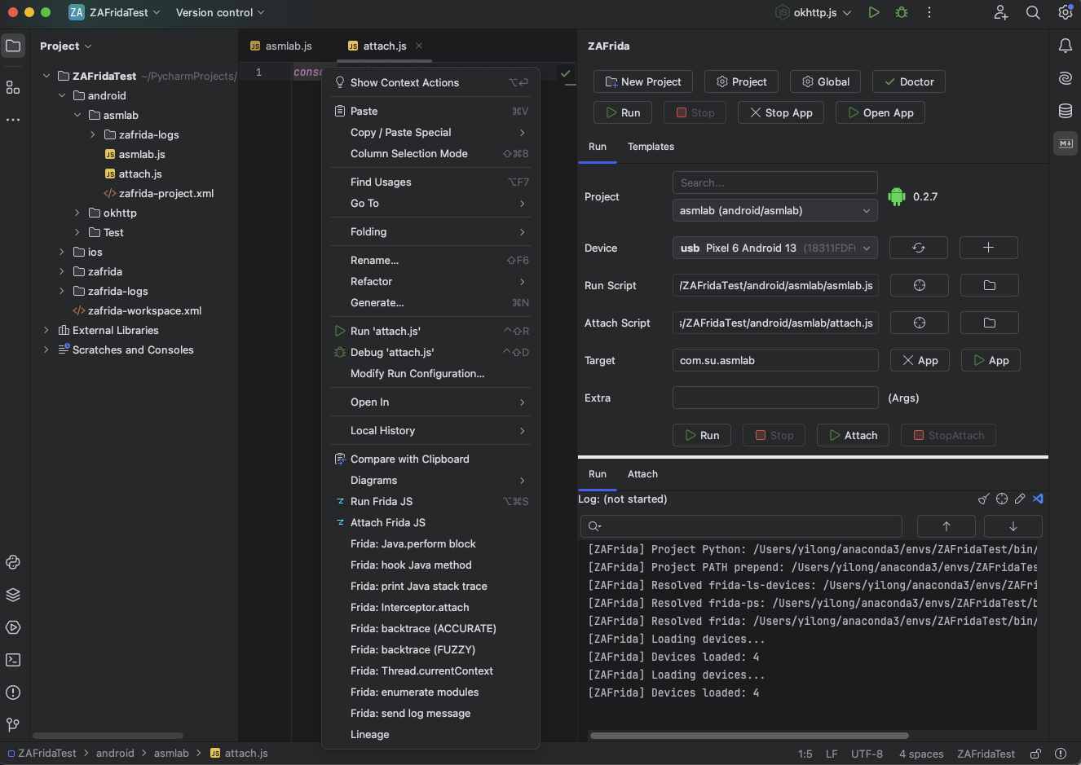Expand External Libraries node

[46, 330]
